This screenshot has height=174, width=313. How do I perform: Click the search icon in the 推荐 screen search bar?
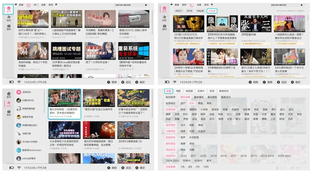click(x=146, y=5)
